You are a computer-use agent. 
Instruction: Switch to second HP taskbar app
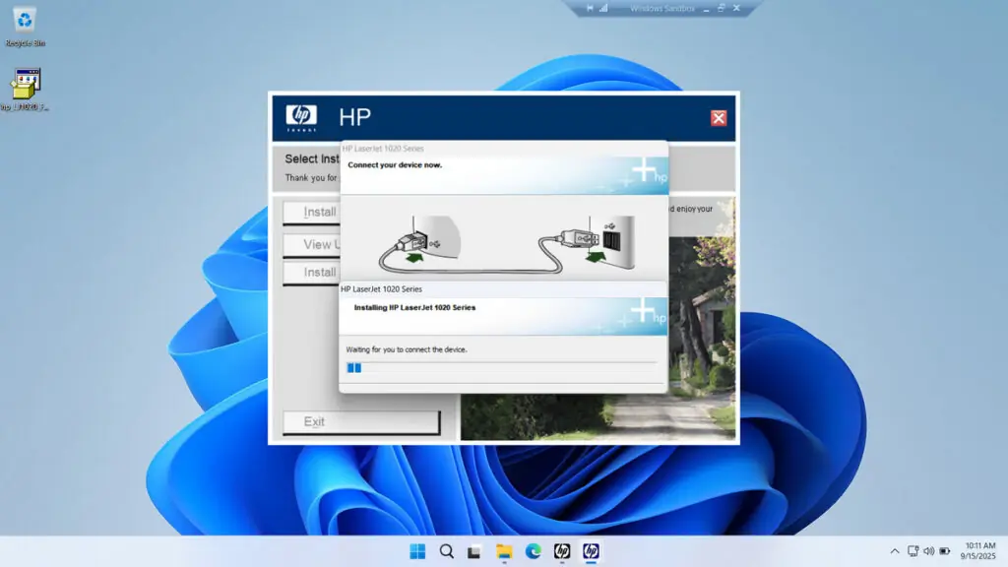coord(591,551)
